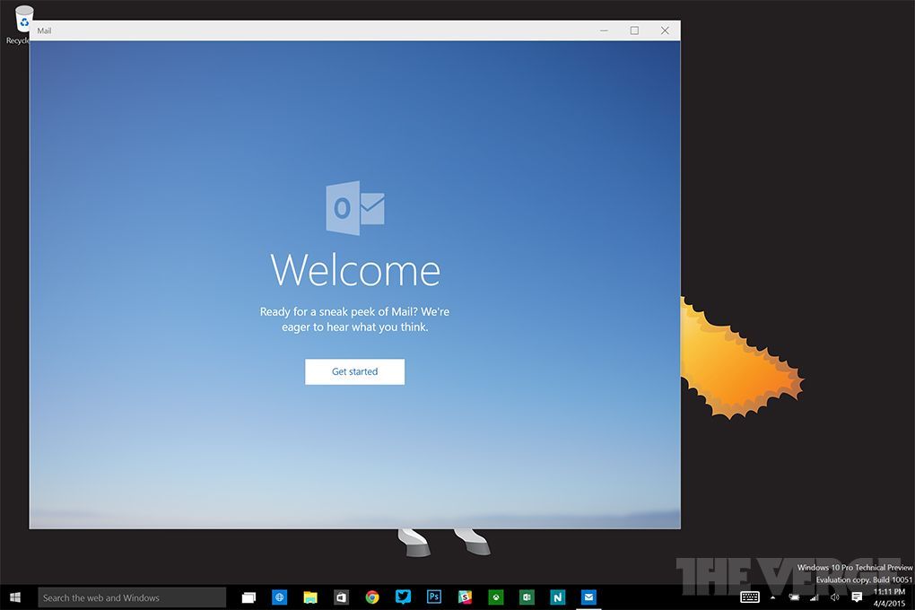This screenshot has height=610, width=915.
Task: Expand hidden system tray icons
Action: coord(772,597)
